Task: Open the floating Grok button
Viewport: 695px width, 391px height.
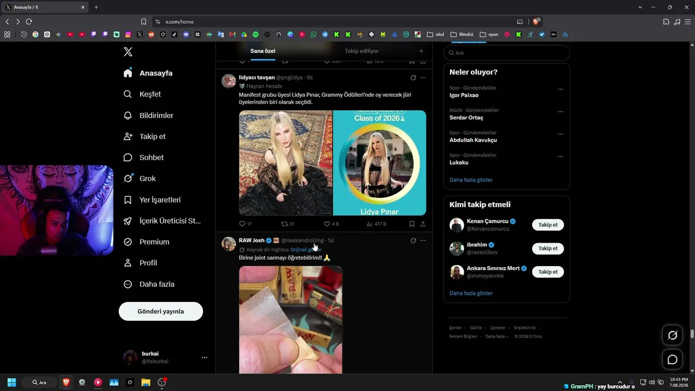Action: click(x=672, y=336)
